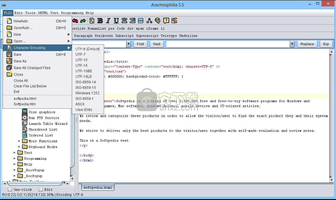Toggle the One-click checkbox

(10, 189)
